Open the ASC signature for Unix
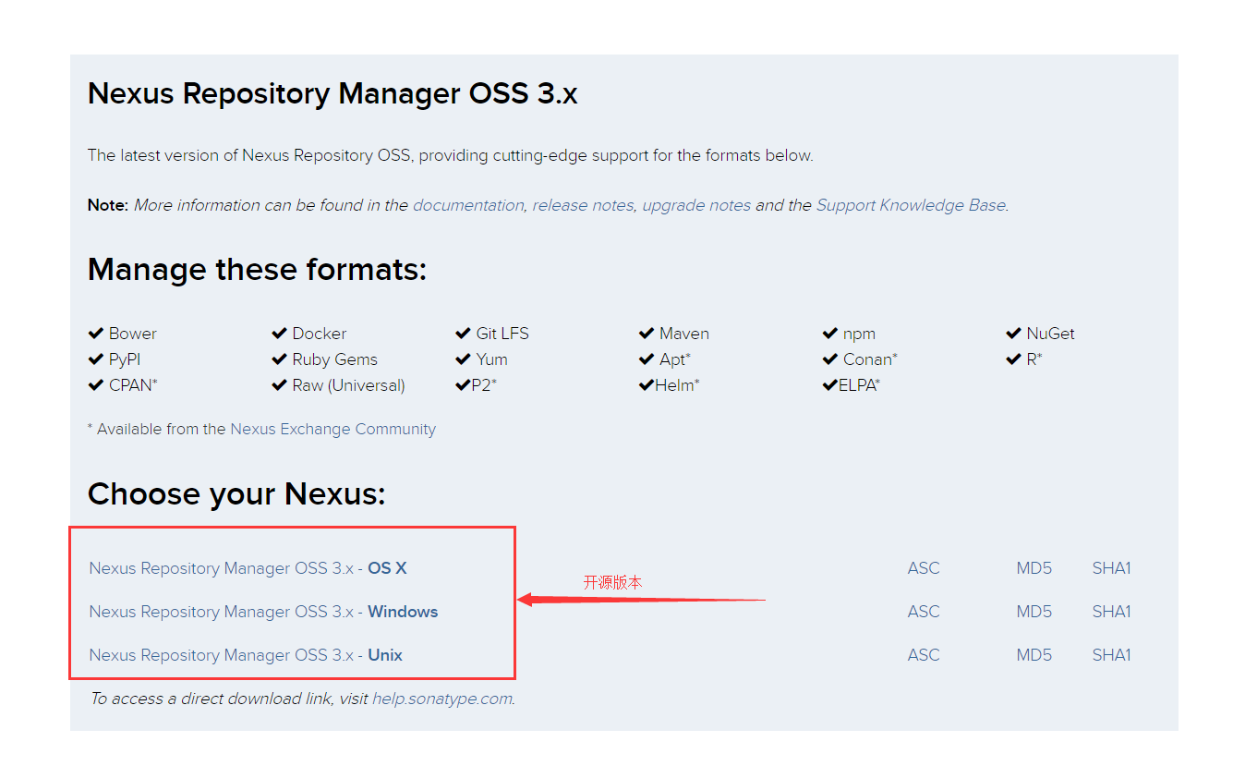This screenshot has height=766, width=1233. pos(924,655)
